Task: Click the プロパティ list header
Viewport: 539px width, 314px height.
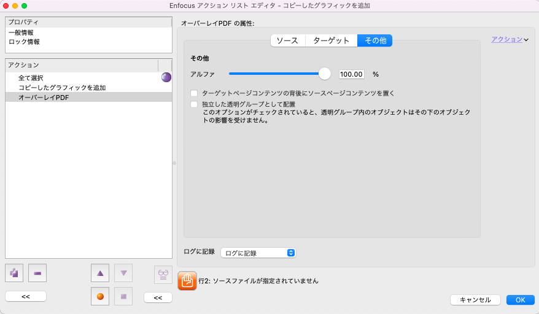Action: tap(88, 22)
